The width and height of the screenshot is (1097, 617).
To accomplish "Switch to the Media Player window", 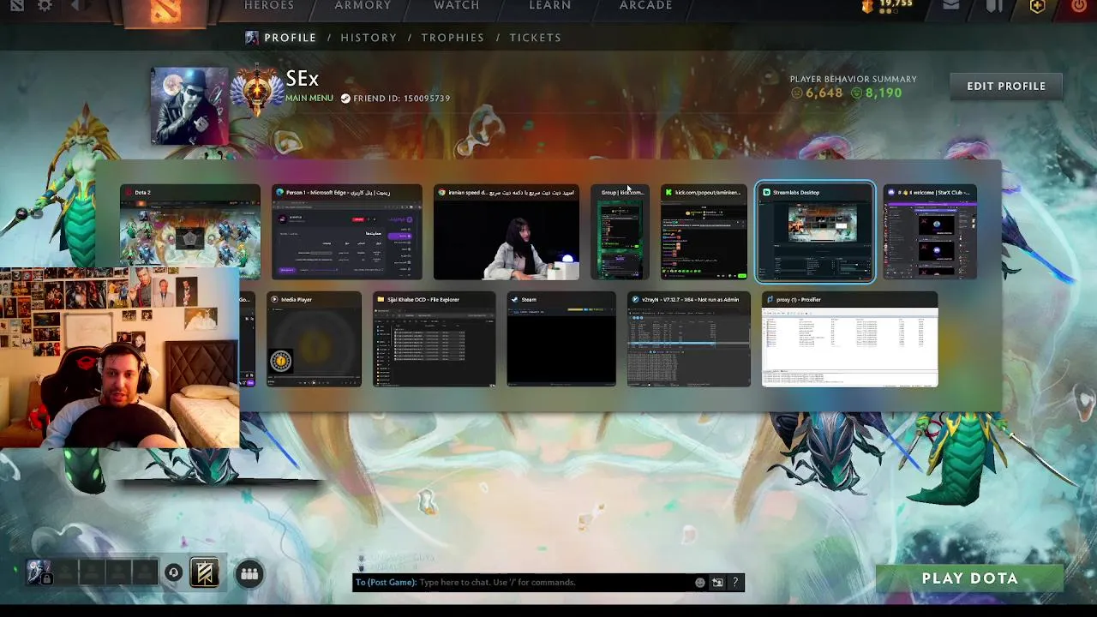I will [x=314, y=339].
